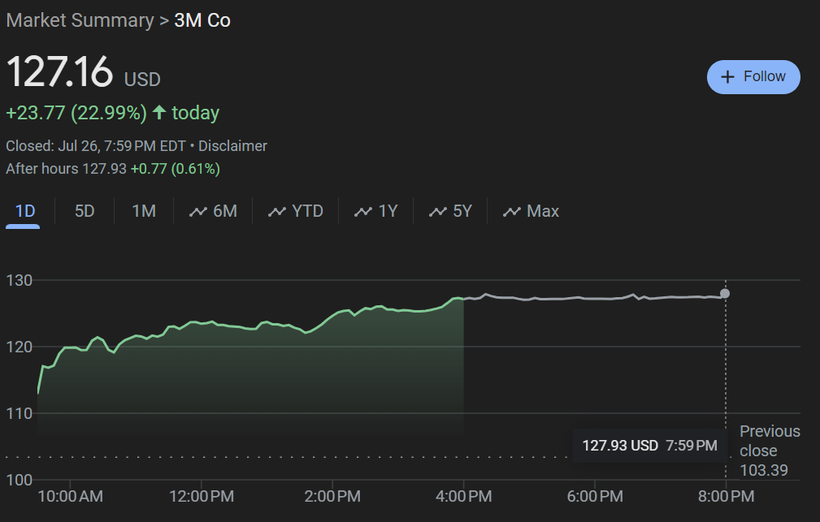Click the After hours 127.93 text
The image size is (820, 522).
pyautogui.click(x=66, y=169)
